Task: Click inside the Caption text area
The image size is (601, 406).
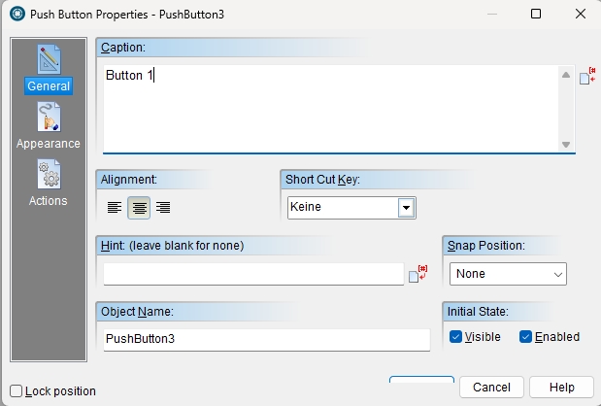Action: click(331, 109)
